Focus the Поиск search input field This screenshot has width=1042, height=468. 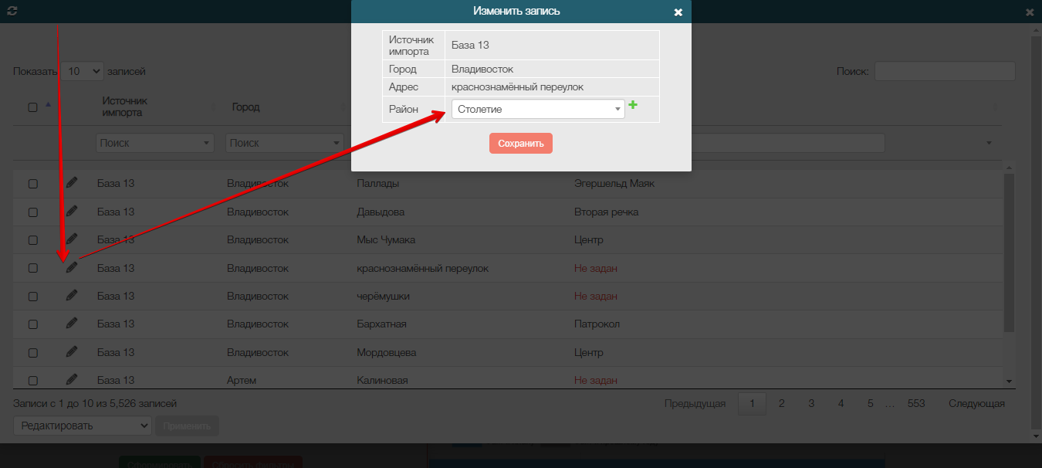point(945,71)
